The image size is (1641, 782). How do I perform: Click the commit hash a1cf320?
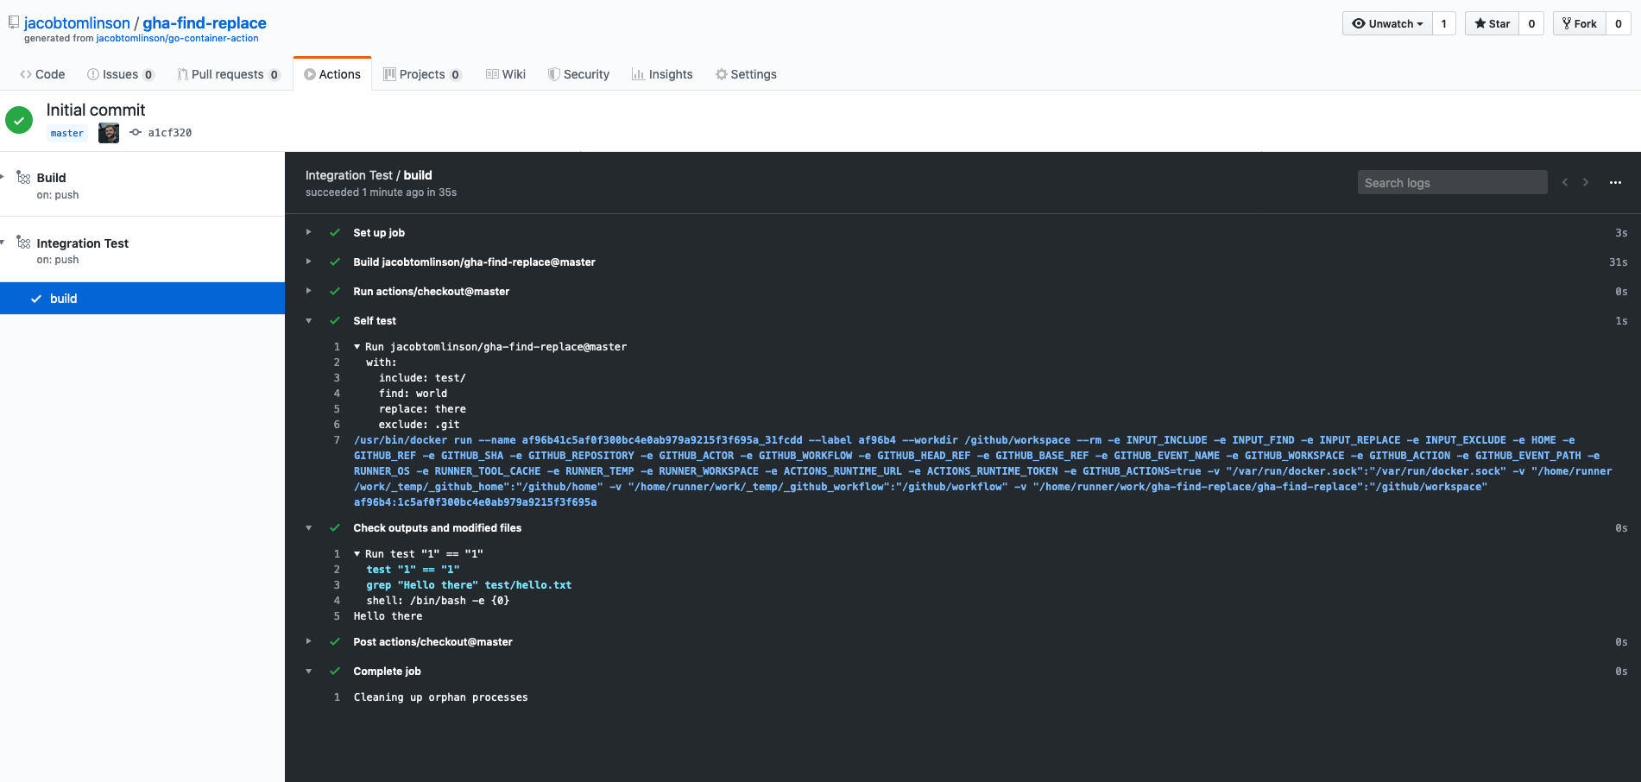coord(169,133)
